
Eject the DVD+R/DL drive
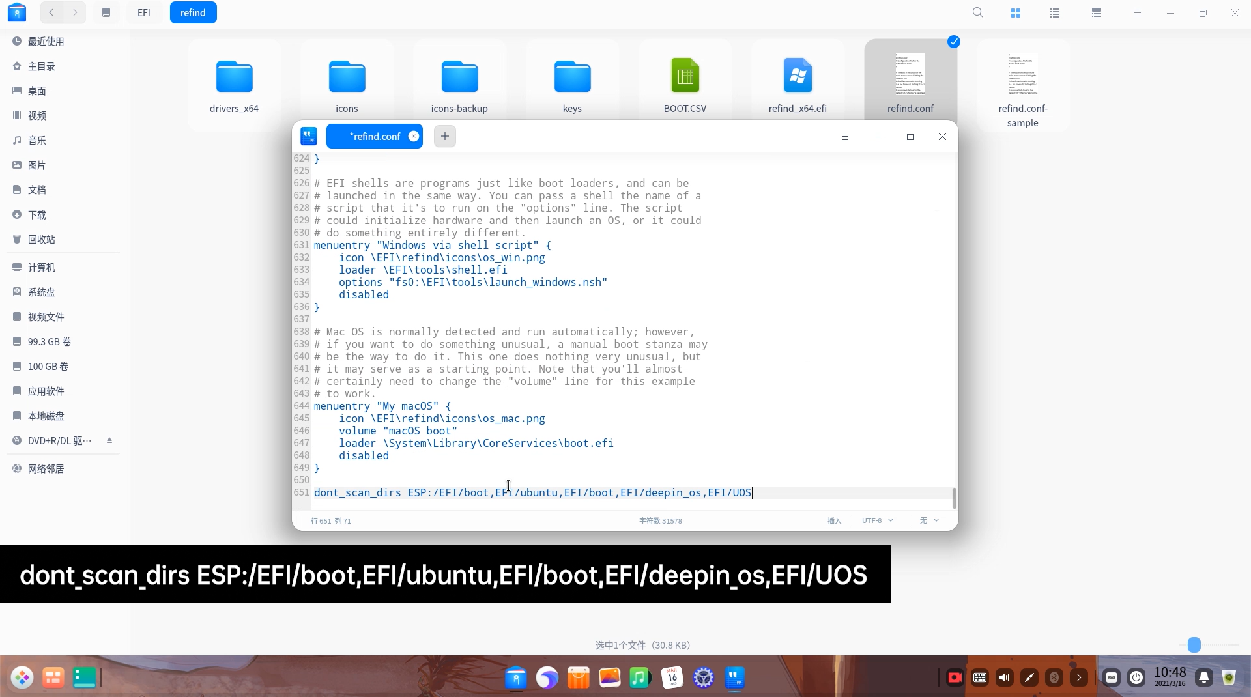click(109, 440)
